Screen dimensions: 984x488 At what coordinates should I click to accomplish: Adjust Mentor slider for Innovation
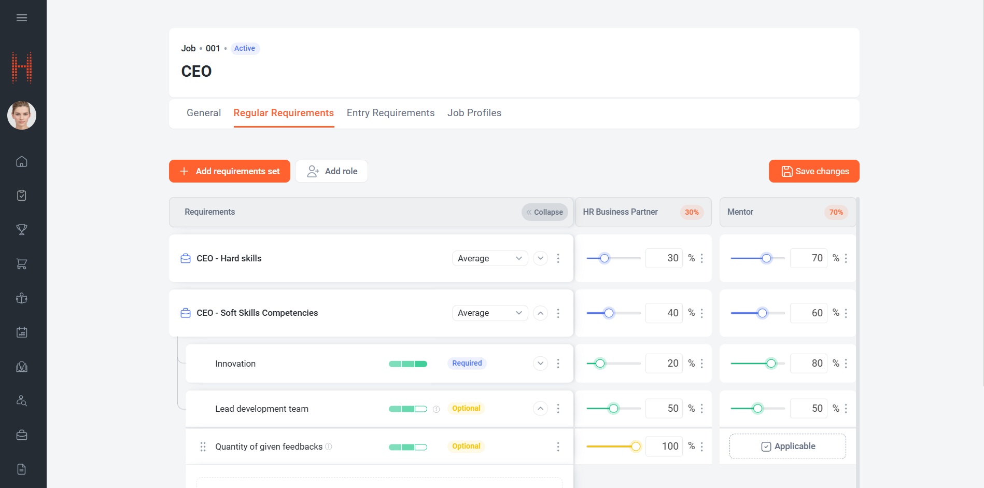coord(771,364)
